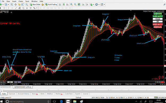
Task: Open the Charts menu
Action: point(21,1)
